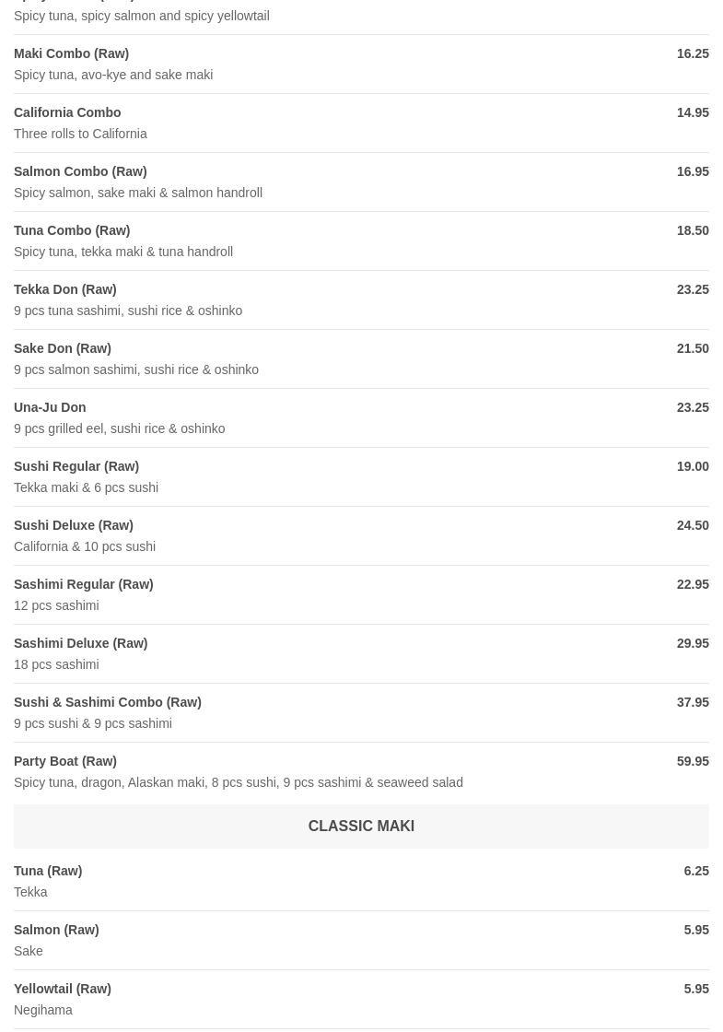Select the Maki Combo (Raw) item
The image size is (723, 1032).
pyautogui.click(x=361, y=64)
